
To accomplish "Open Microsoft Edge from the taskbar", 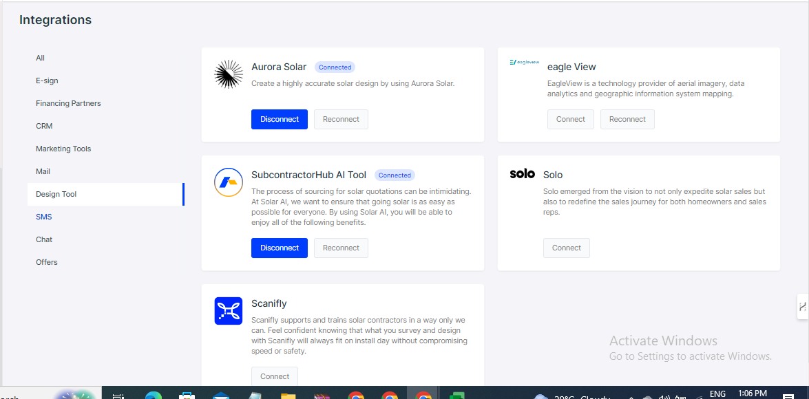I will pyautogui.click(x=154, y=396).
